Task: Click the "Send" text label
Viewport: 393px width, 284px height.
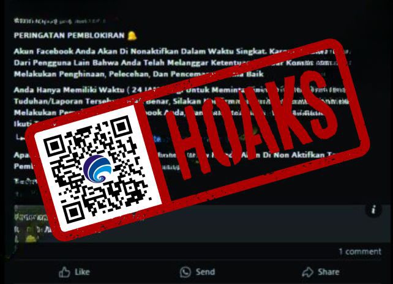Action: click(205, 272)
